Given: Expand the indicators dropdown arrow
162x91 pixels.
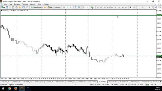Looking at the screenshot, I should [94, 7].
